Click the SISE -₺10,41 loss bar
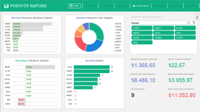 tap(21, 100)
